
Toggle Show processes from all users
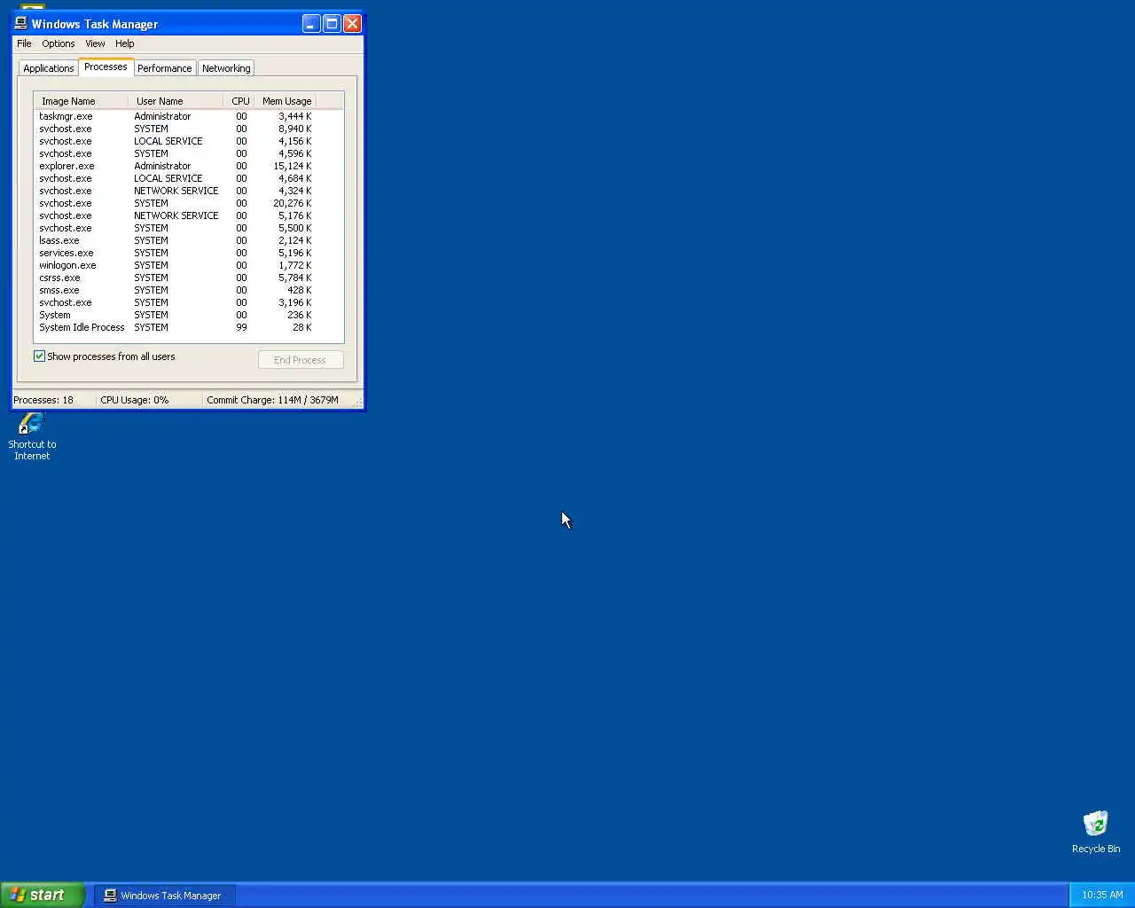(105, 356)
